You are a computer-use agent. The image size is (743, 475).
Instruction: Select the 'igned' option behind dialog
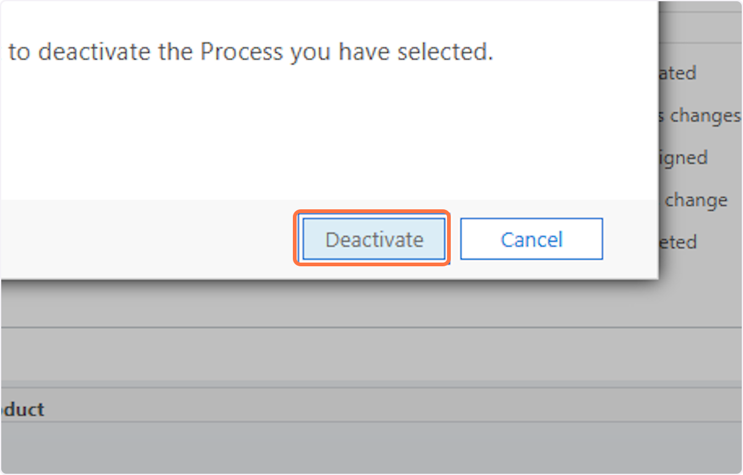(x=683, y=157)
